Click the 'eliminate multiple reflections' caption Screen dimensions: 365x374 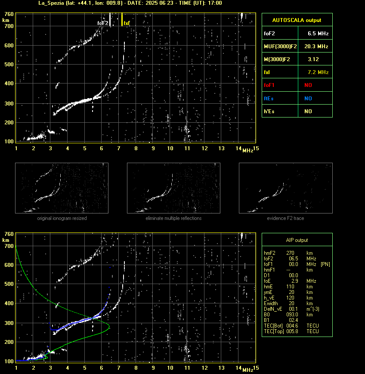(x=173, y=218)
